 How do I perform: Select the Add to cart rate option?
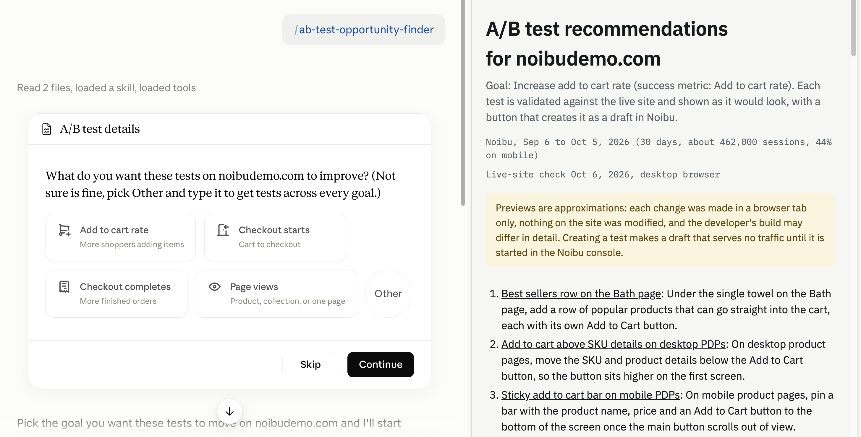[121, 237]
